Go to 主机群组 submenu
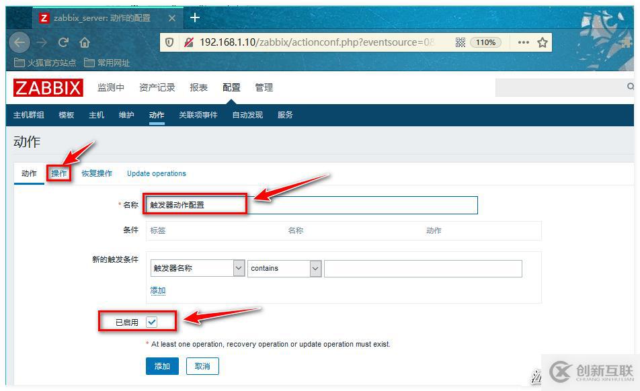The height and width of the screenshot is (391, 640). tap(28, 115)
